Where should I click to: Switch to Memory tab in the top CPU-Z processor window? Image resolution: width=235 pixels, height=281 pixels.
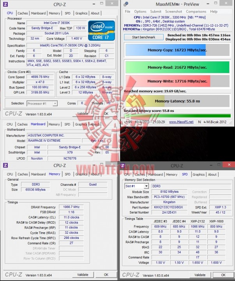tap(55, 13)
